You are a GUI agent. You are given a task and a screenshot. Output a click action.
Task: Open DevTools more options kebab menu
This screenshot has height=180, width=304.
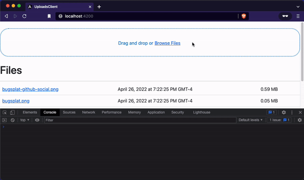(292, 112)
